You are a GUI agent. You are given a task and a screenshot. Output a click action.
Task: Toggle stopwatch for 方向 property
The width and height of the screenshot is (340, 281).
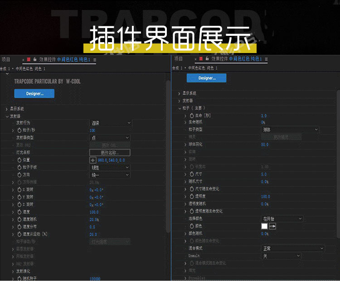click(19, 175)
